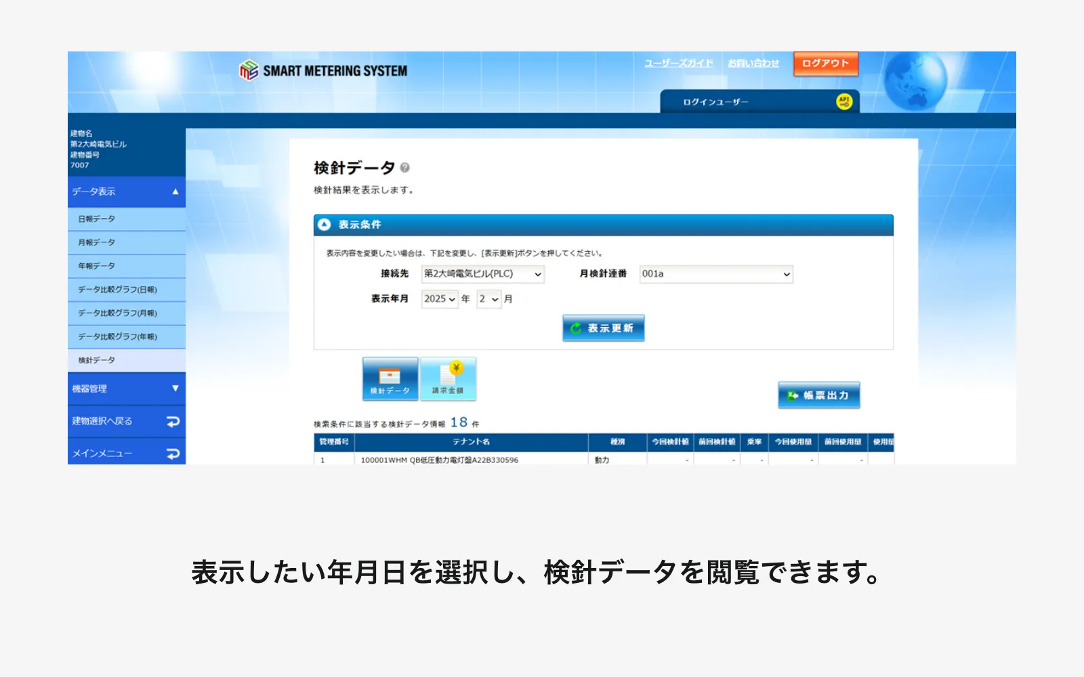Screen dimensions: 1084x677
Task: Open the 接続先 dropdown
Action: pyautogui.click(x=482, y=274)
